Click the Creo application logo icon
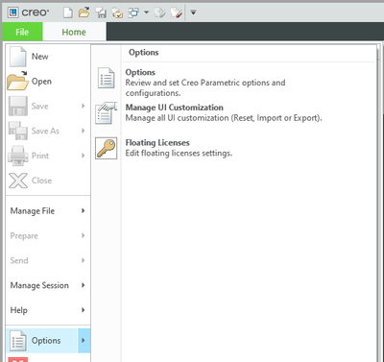384x362 pixels. click(x=13, y=12)
